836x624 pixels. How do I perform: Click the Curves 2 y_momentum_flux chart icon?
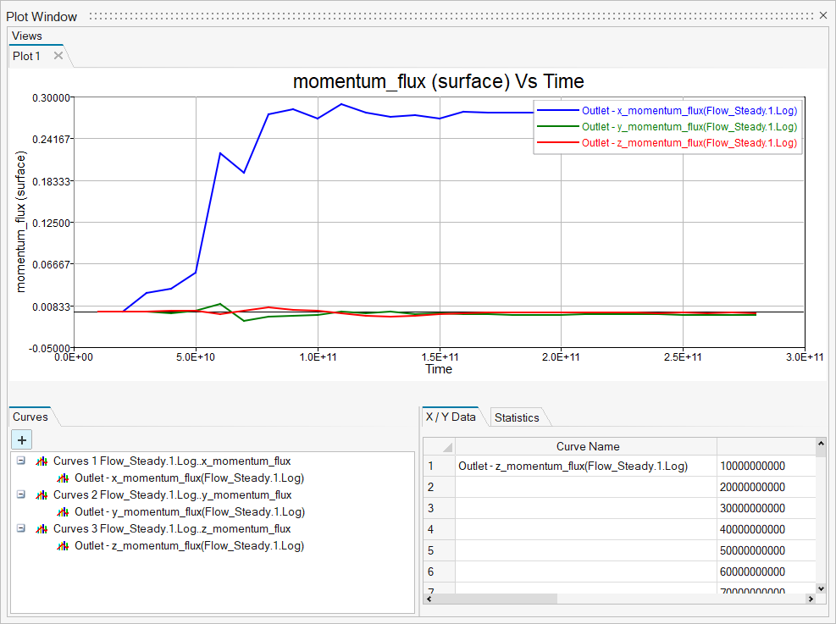pos(41,495)
